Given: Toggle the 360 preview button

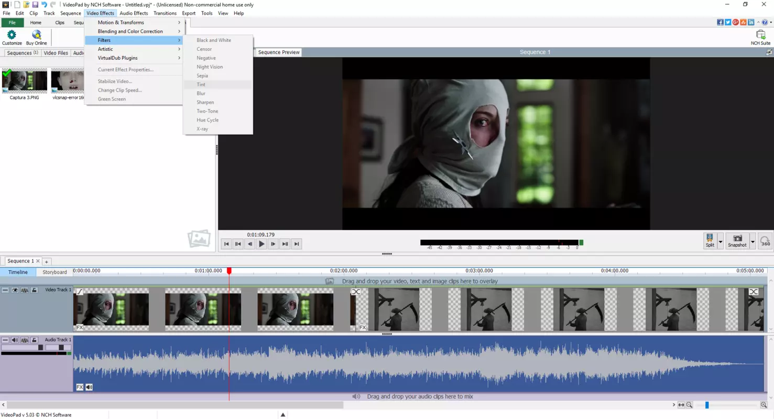Looking at the screenshot, I should [765, 241].
